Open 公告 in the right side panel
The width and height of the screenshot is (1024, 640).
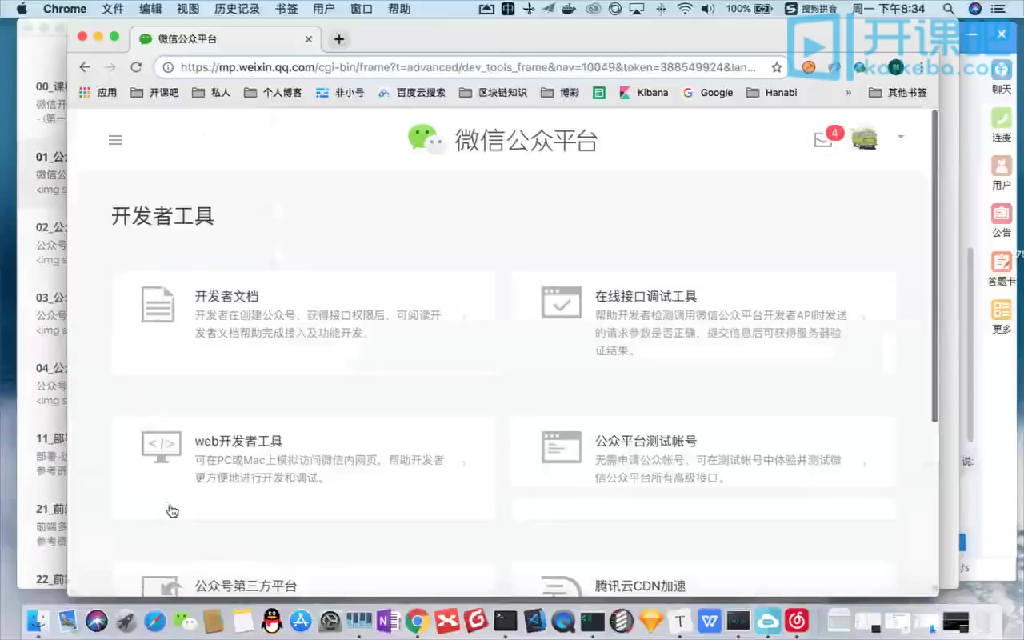1002,221
